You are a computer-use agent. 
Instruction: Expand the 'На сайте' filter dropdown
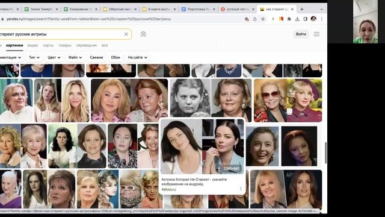point(137,57)
